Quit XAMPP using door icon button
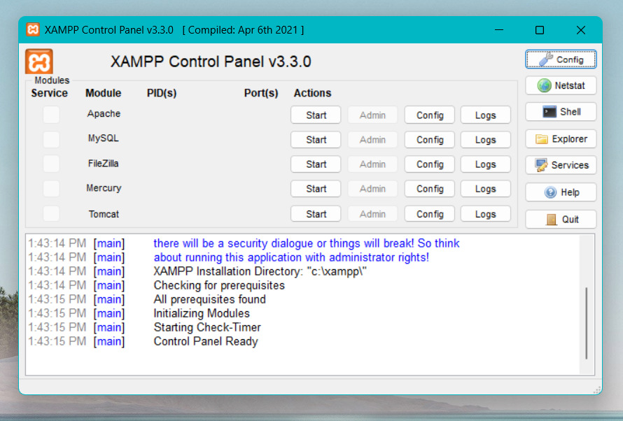 pyautogui.click(x=561, y=220)
